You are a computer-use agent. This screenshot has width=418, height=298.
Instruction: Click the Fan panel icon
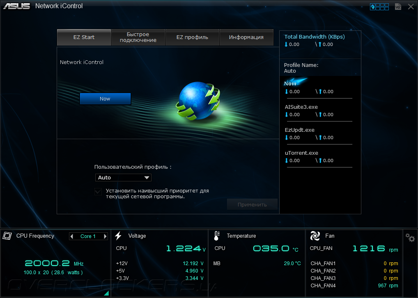[x=315, y=236]
